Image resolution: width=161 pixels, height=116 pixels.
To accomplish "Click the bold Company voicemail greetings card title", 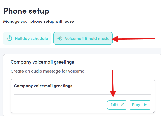I will click(43, 86).
